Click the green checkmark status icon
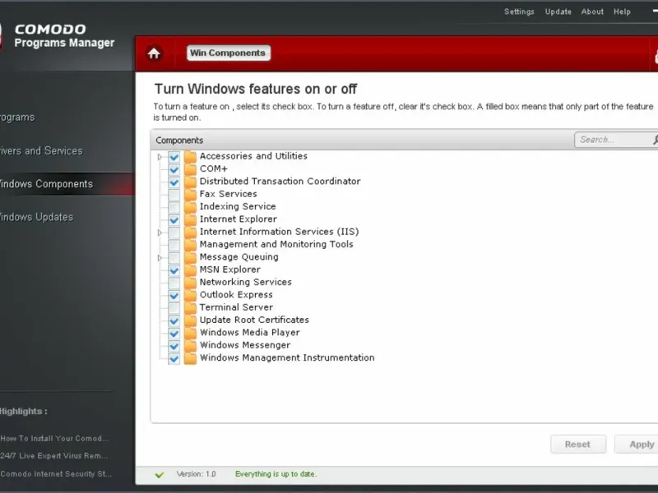Screen dimensions: 658x493 [159, 475]
